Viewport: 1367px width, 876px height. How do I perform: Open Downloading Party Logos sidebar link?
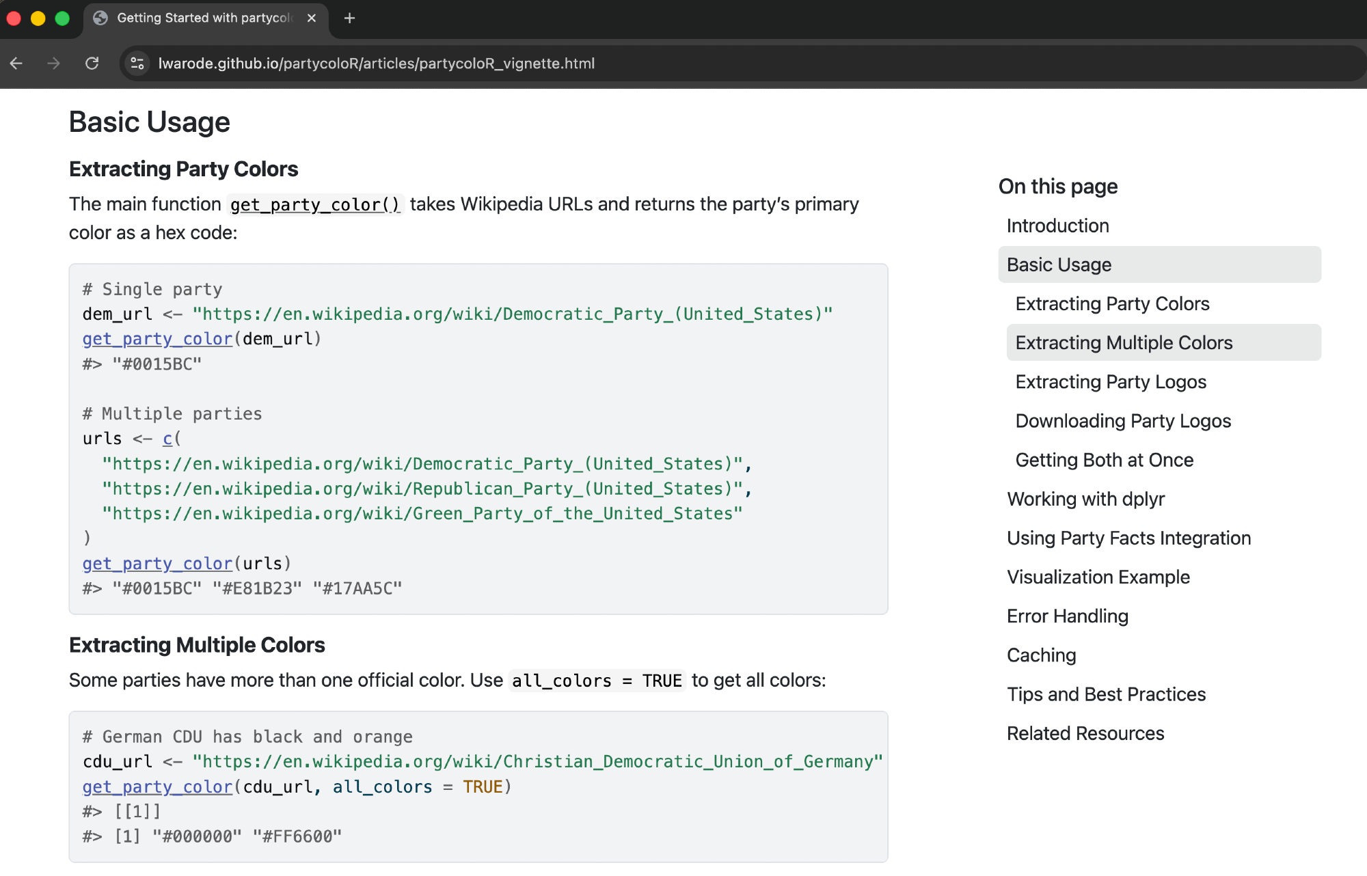point(1123,421)
